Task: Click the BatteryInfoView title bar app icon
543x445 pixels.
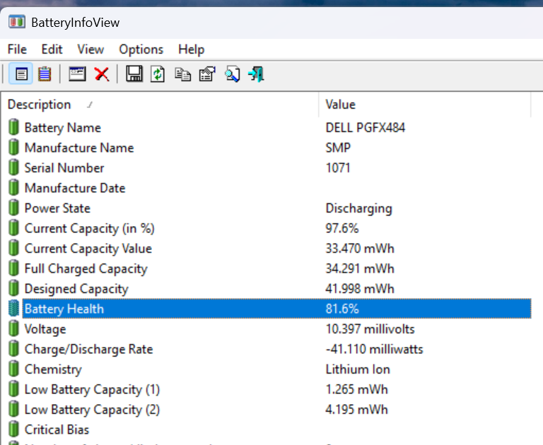Action: point(17,22)
